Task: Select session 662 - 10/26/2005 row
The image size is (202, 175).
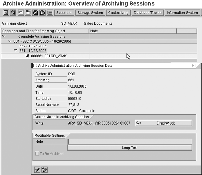Action: point(33,46)
